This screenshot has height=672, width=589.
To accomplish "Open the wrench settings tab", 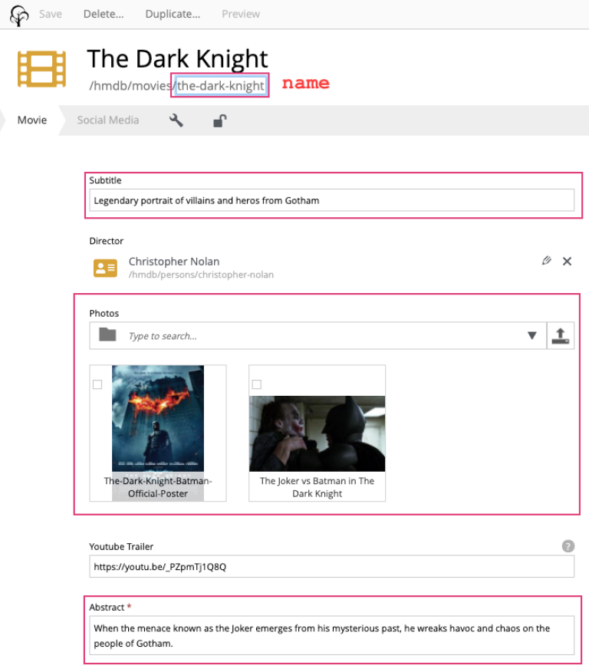I will tap(176, 120).
